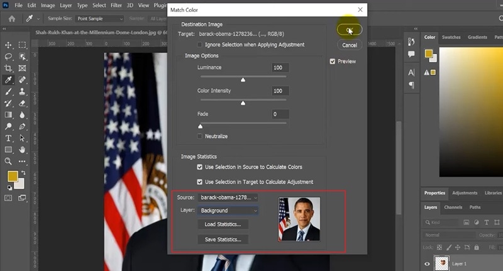Toggle lock transparent pixels in Layers panel
Image resolution: width=503 pixels, height=271 pixels.
439,247
